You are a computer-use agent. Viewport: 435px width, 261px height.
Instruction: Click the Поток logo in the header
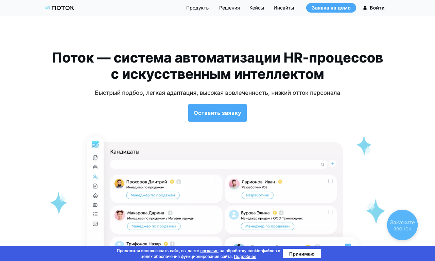click(x=59, y=8)
